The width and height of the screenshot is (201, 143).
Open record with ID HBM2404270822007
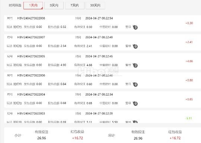click(x=31, y=37)
